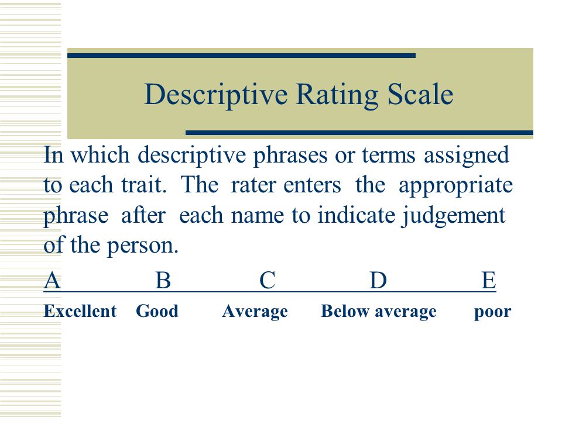Click the word 'descriptive' in the paragraph

click(x=192, y=156)
